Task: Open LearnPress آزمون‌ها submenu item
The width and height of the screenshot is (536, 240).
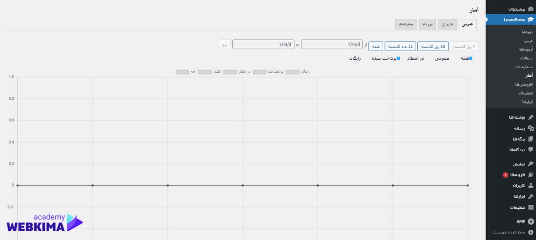Action: click(x=526, y=50)
